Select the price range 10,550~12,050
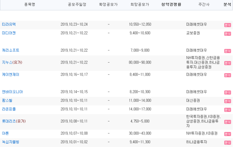The height and width of the screenshot is (147, 233). [x=140, y=24]
